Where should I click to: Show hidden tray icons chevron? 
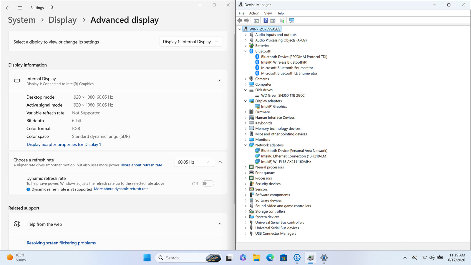[405, 258]
